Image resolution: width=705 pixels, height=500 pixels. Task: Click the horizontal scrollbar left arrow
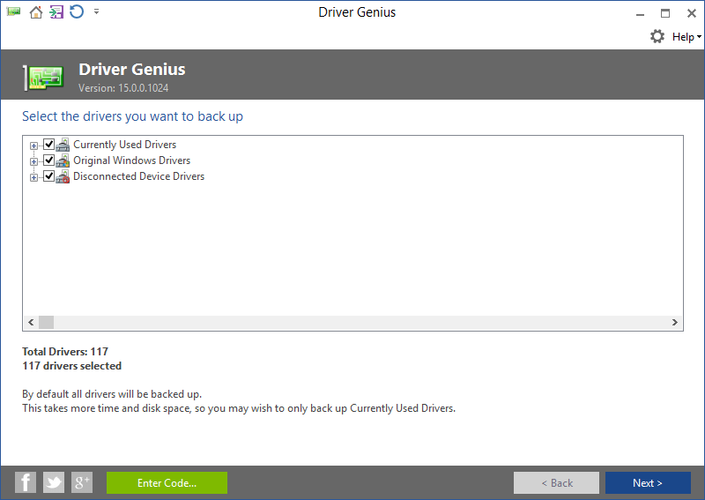31,322
